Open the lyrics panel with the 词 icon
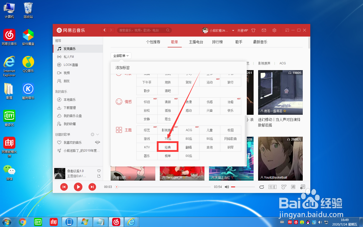 click(293, 187)
